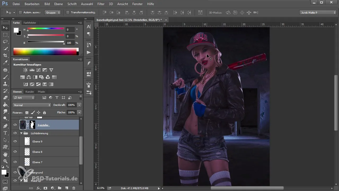Open the Ebene menu
This screenshot has height=191, width=339.
point(59,4)
